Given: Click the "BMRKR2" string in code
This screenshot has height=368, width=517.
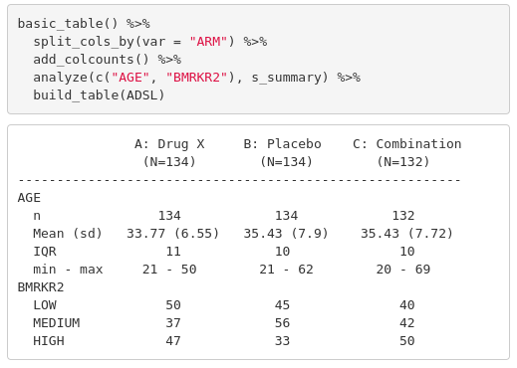Looking at the screenshot, I should click(x=196, y=78).
